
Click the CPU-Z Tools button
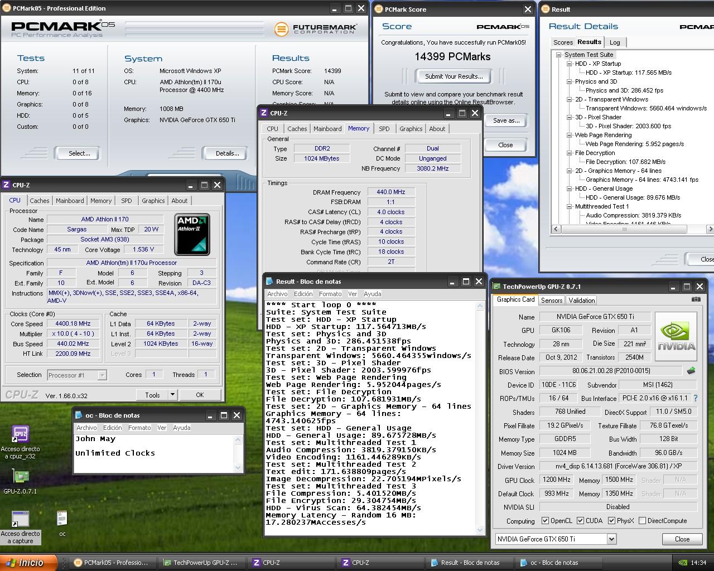coord(152,395)
